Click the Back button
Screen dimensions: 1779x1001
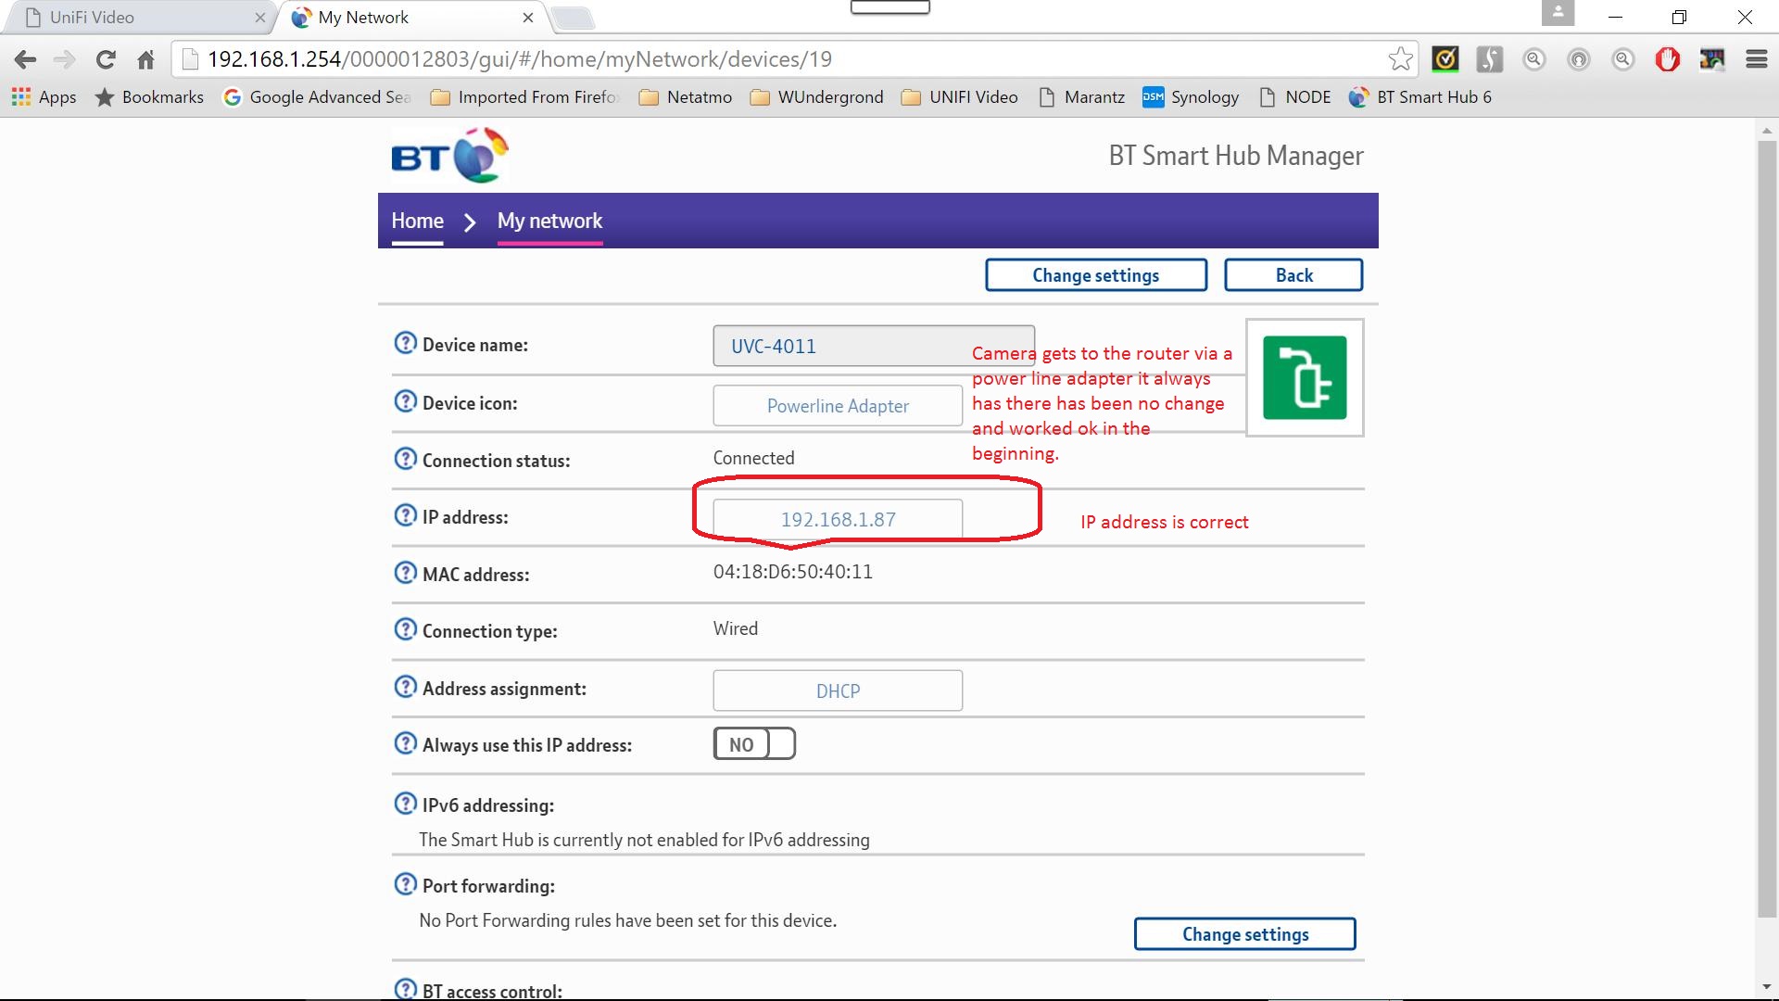click(x=1293, y=275)
